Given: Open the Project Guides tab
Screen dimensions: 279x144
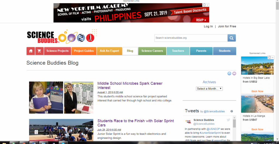Looking at the screenshot, I should coord(84,51).
